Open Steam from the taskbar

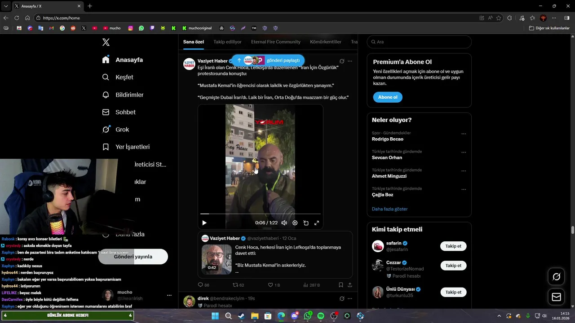pyautogui.click(x=241, y=316)
